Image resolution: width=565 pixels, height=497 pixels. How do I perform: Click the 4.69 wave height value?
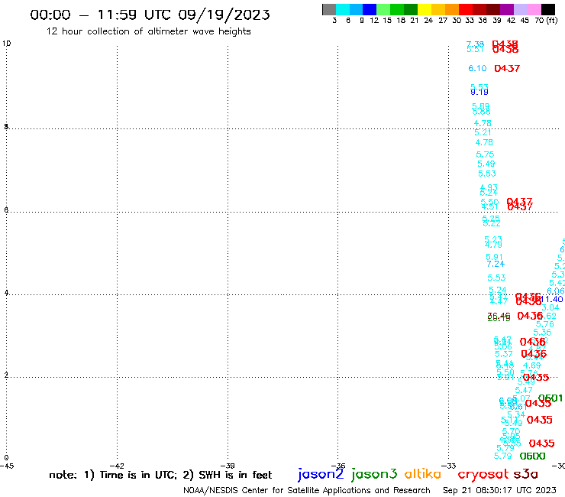532,365
